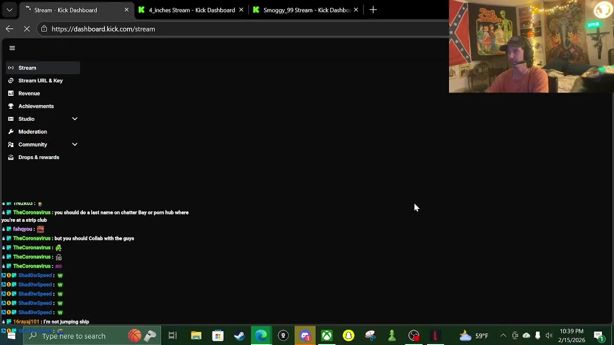Click the Community people icon

(x=11, y=144)
